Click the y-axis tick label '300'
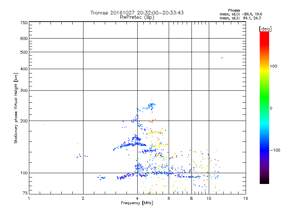 coord(24,91)
